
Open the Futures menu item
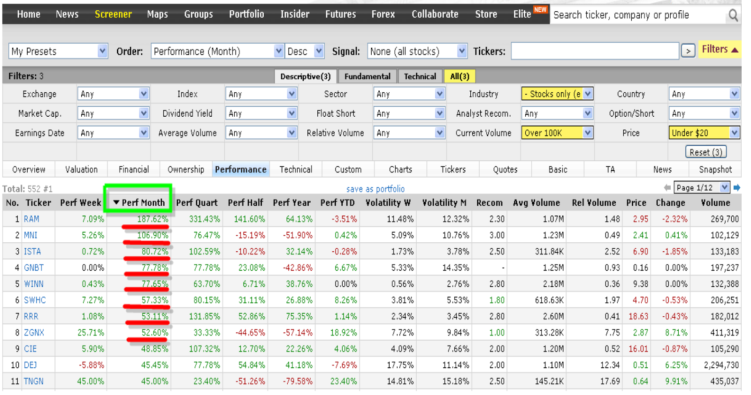click(341, 15)
